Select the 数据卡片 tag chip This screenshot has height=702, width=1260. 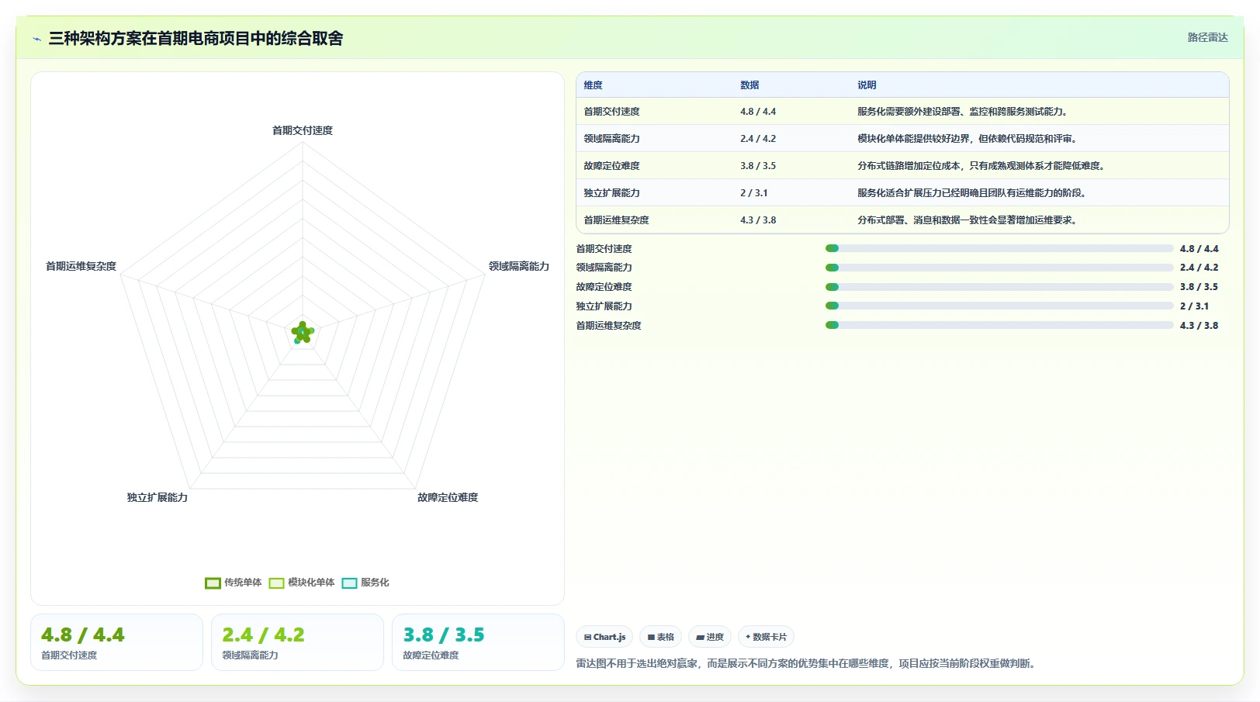[x=766, y=637]
